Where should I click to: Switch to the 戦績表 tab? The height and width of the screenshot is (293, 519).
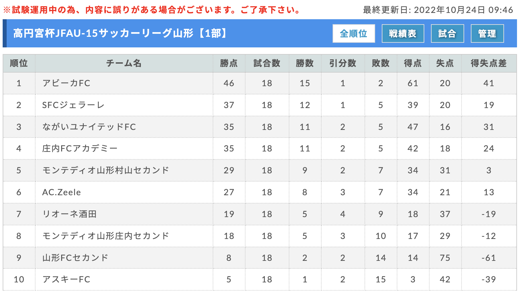pos(403,33)
